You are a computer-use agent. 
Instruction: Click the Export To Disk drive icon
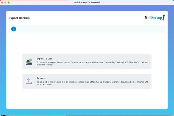click(29, 62)
